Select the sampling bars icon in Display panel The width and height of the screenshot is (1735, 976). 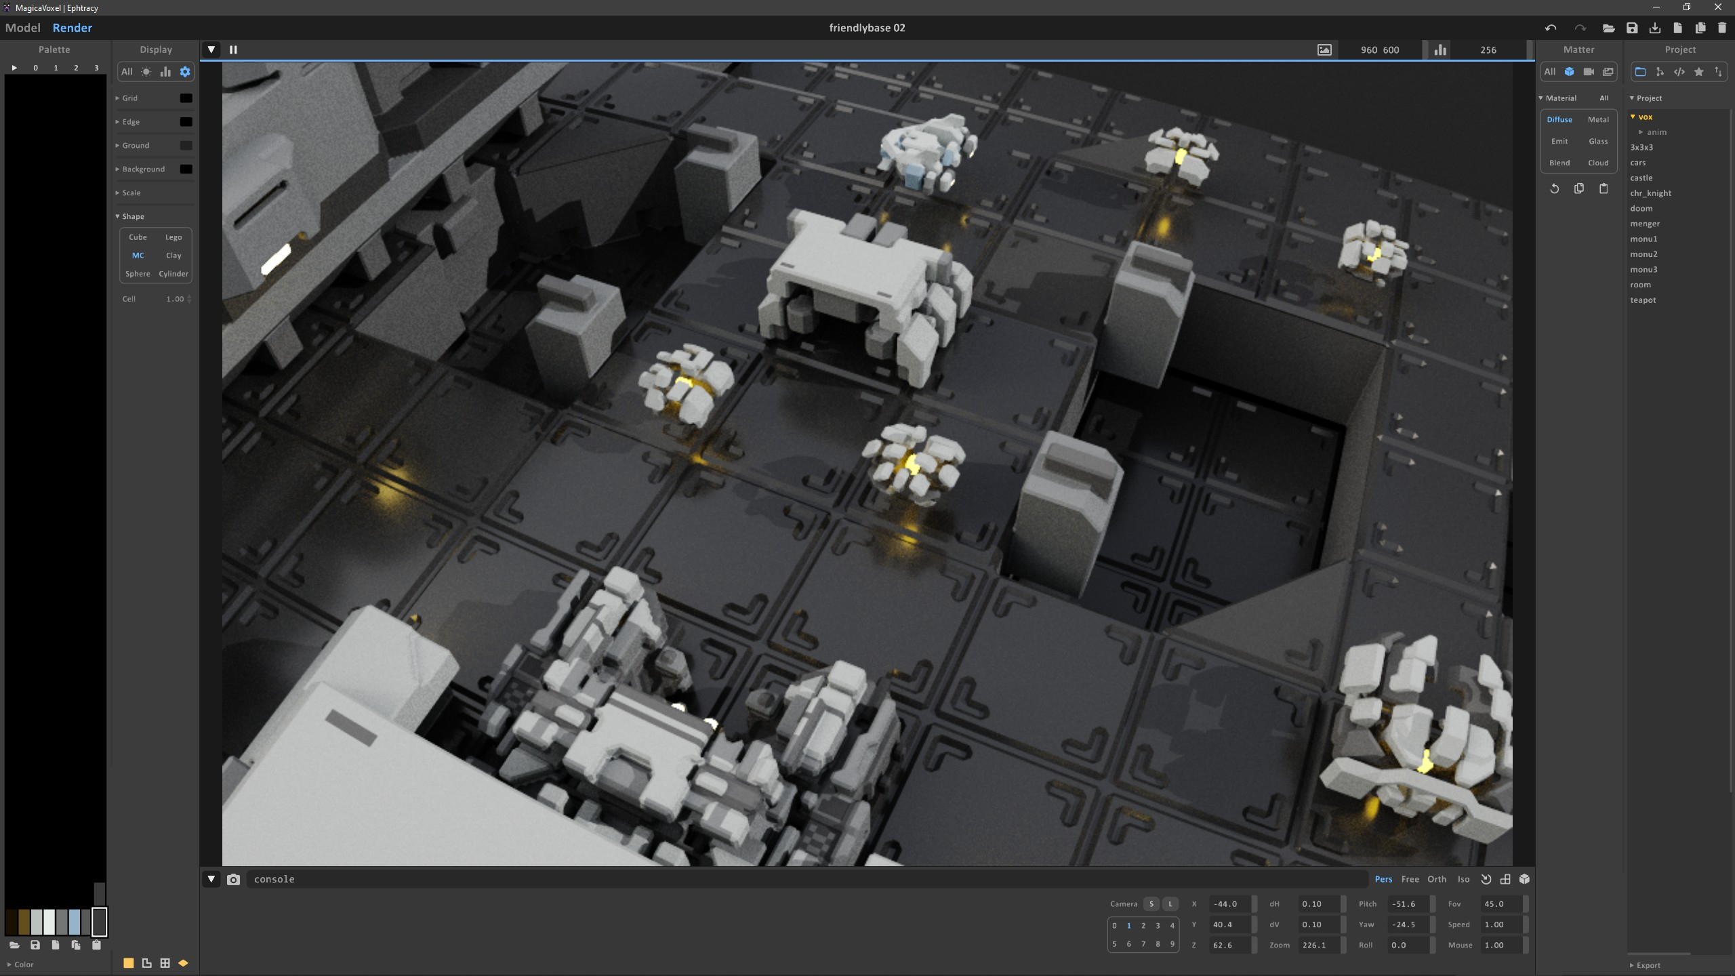click(165, 72)
